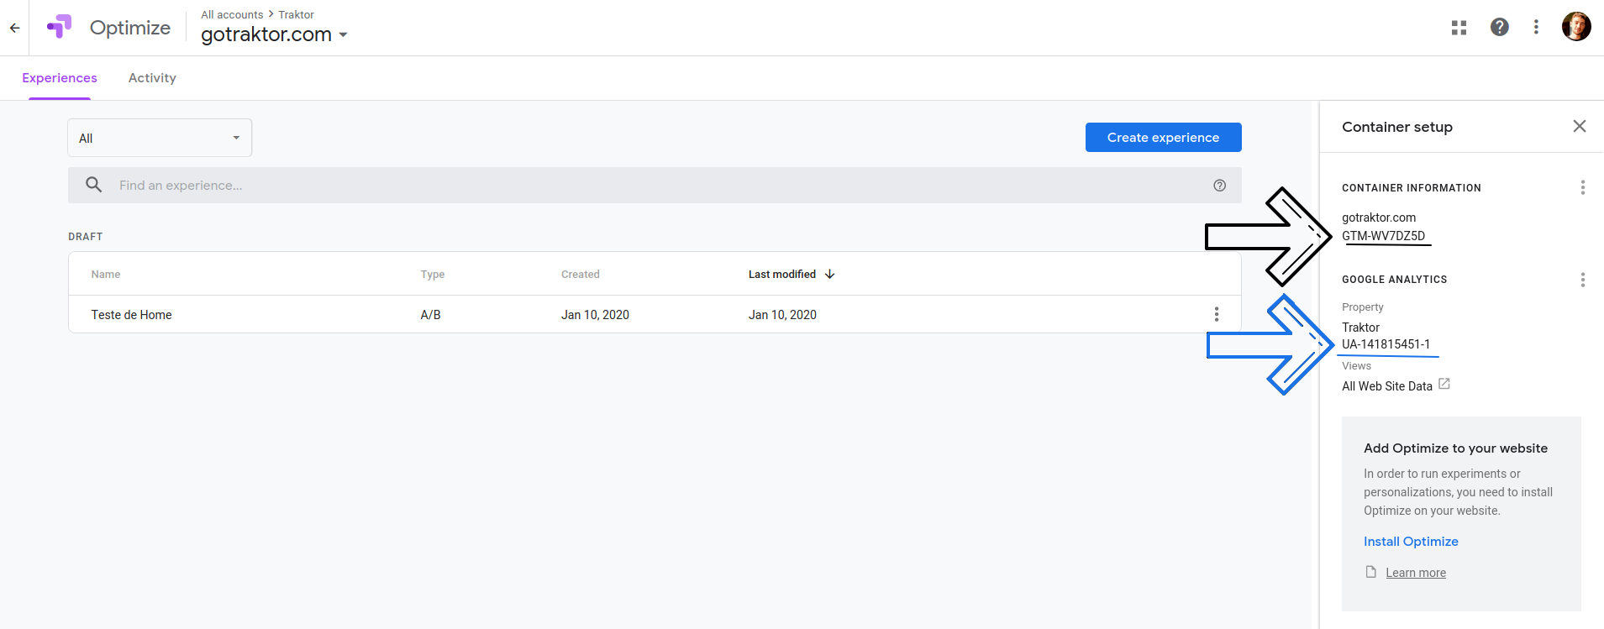Image resolution: width=1604 pixels, height=629 pixels.
Task: Open Google Analytics options menu
Action: [x=1582, y=280]
